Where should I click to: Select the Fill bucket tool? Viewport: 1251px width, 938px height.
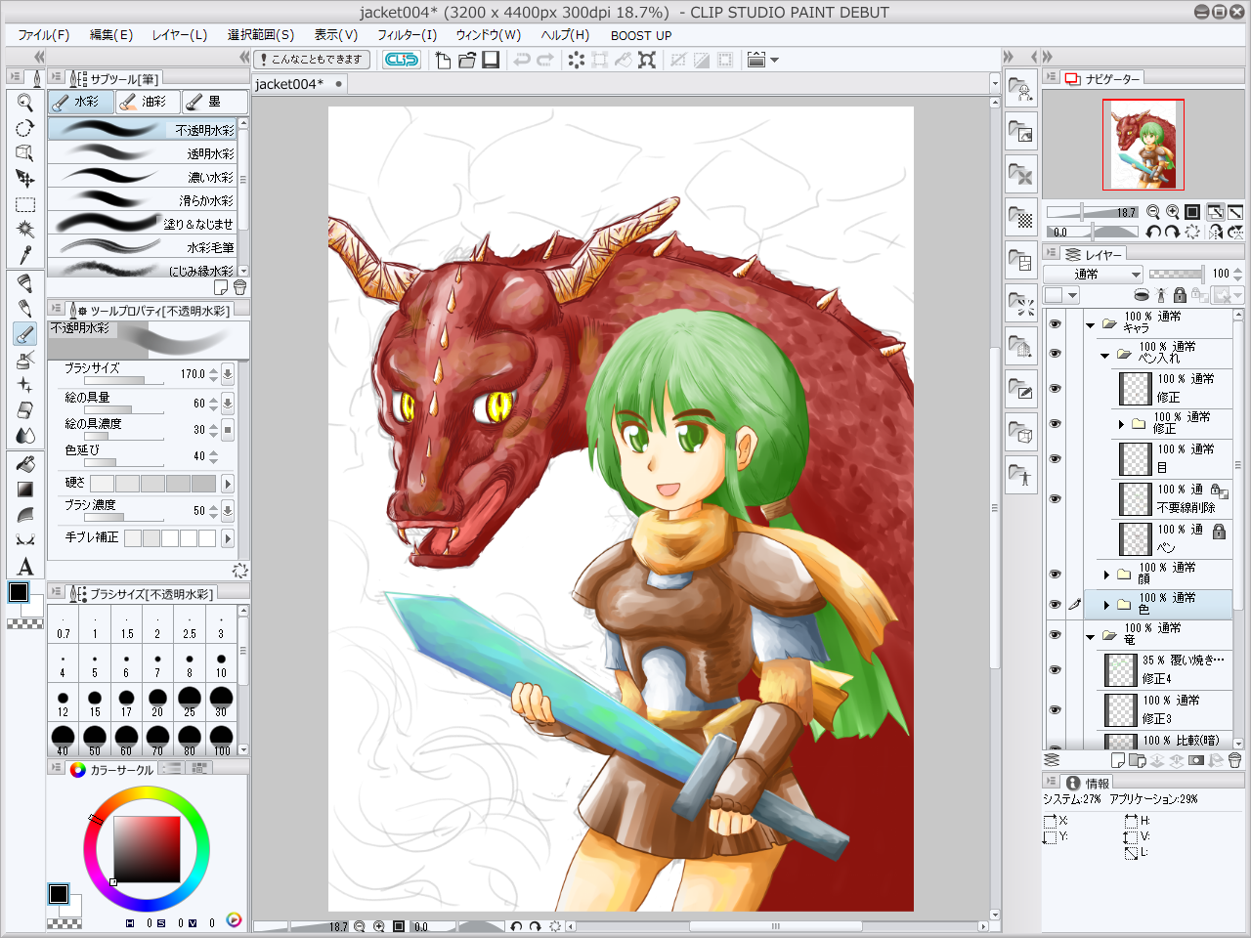pyautogui.click(x=25, y=464)
